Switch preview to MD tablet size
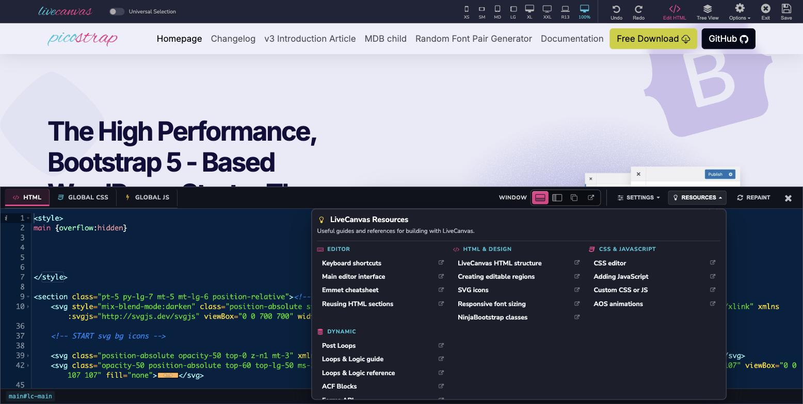 click(x=497, y=12)
